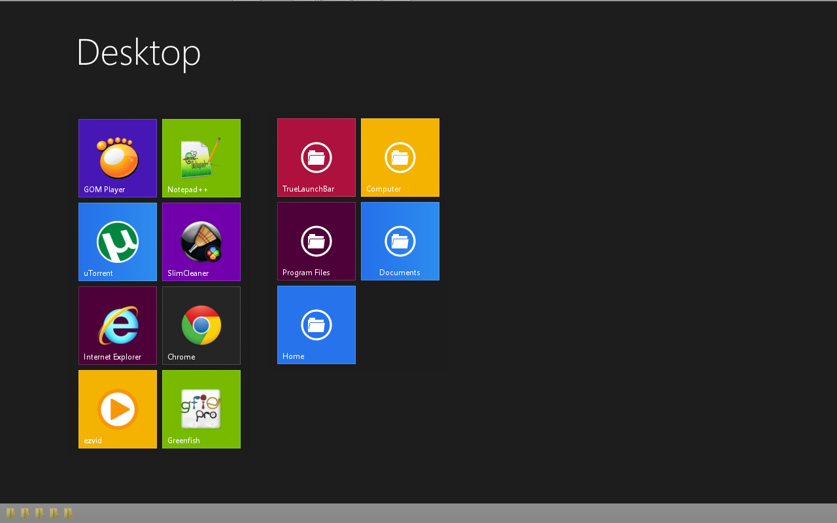Launch Internet Explorer tile

pos(118,325)
